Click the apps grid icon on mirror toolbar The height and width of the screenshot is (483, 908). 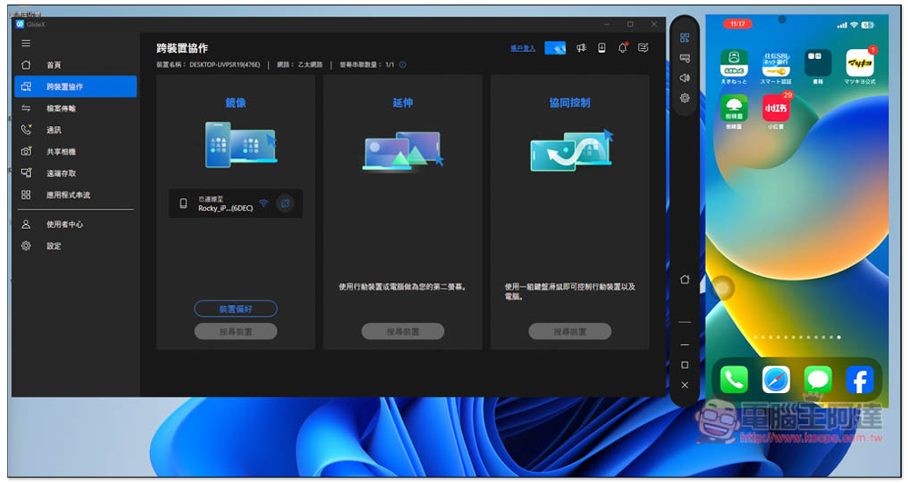685,37
